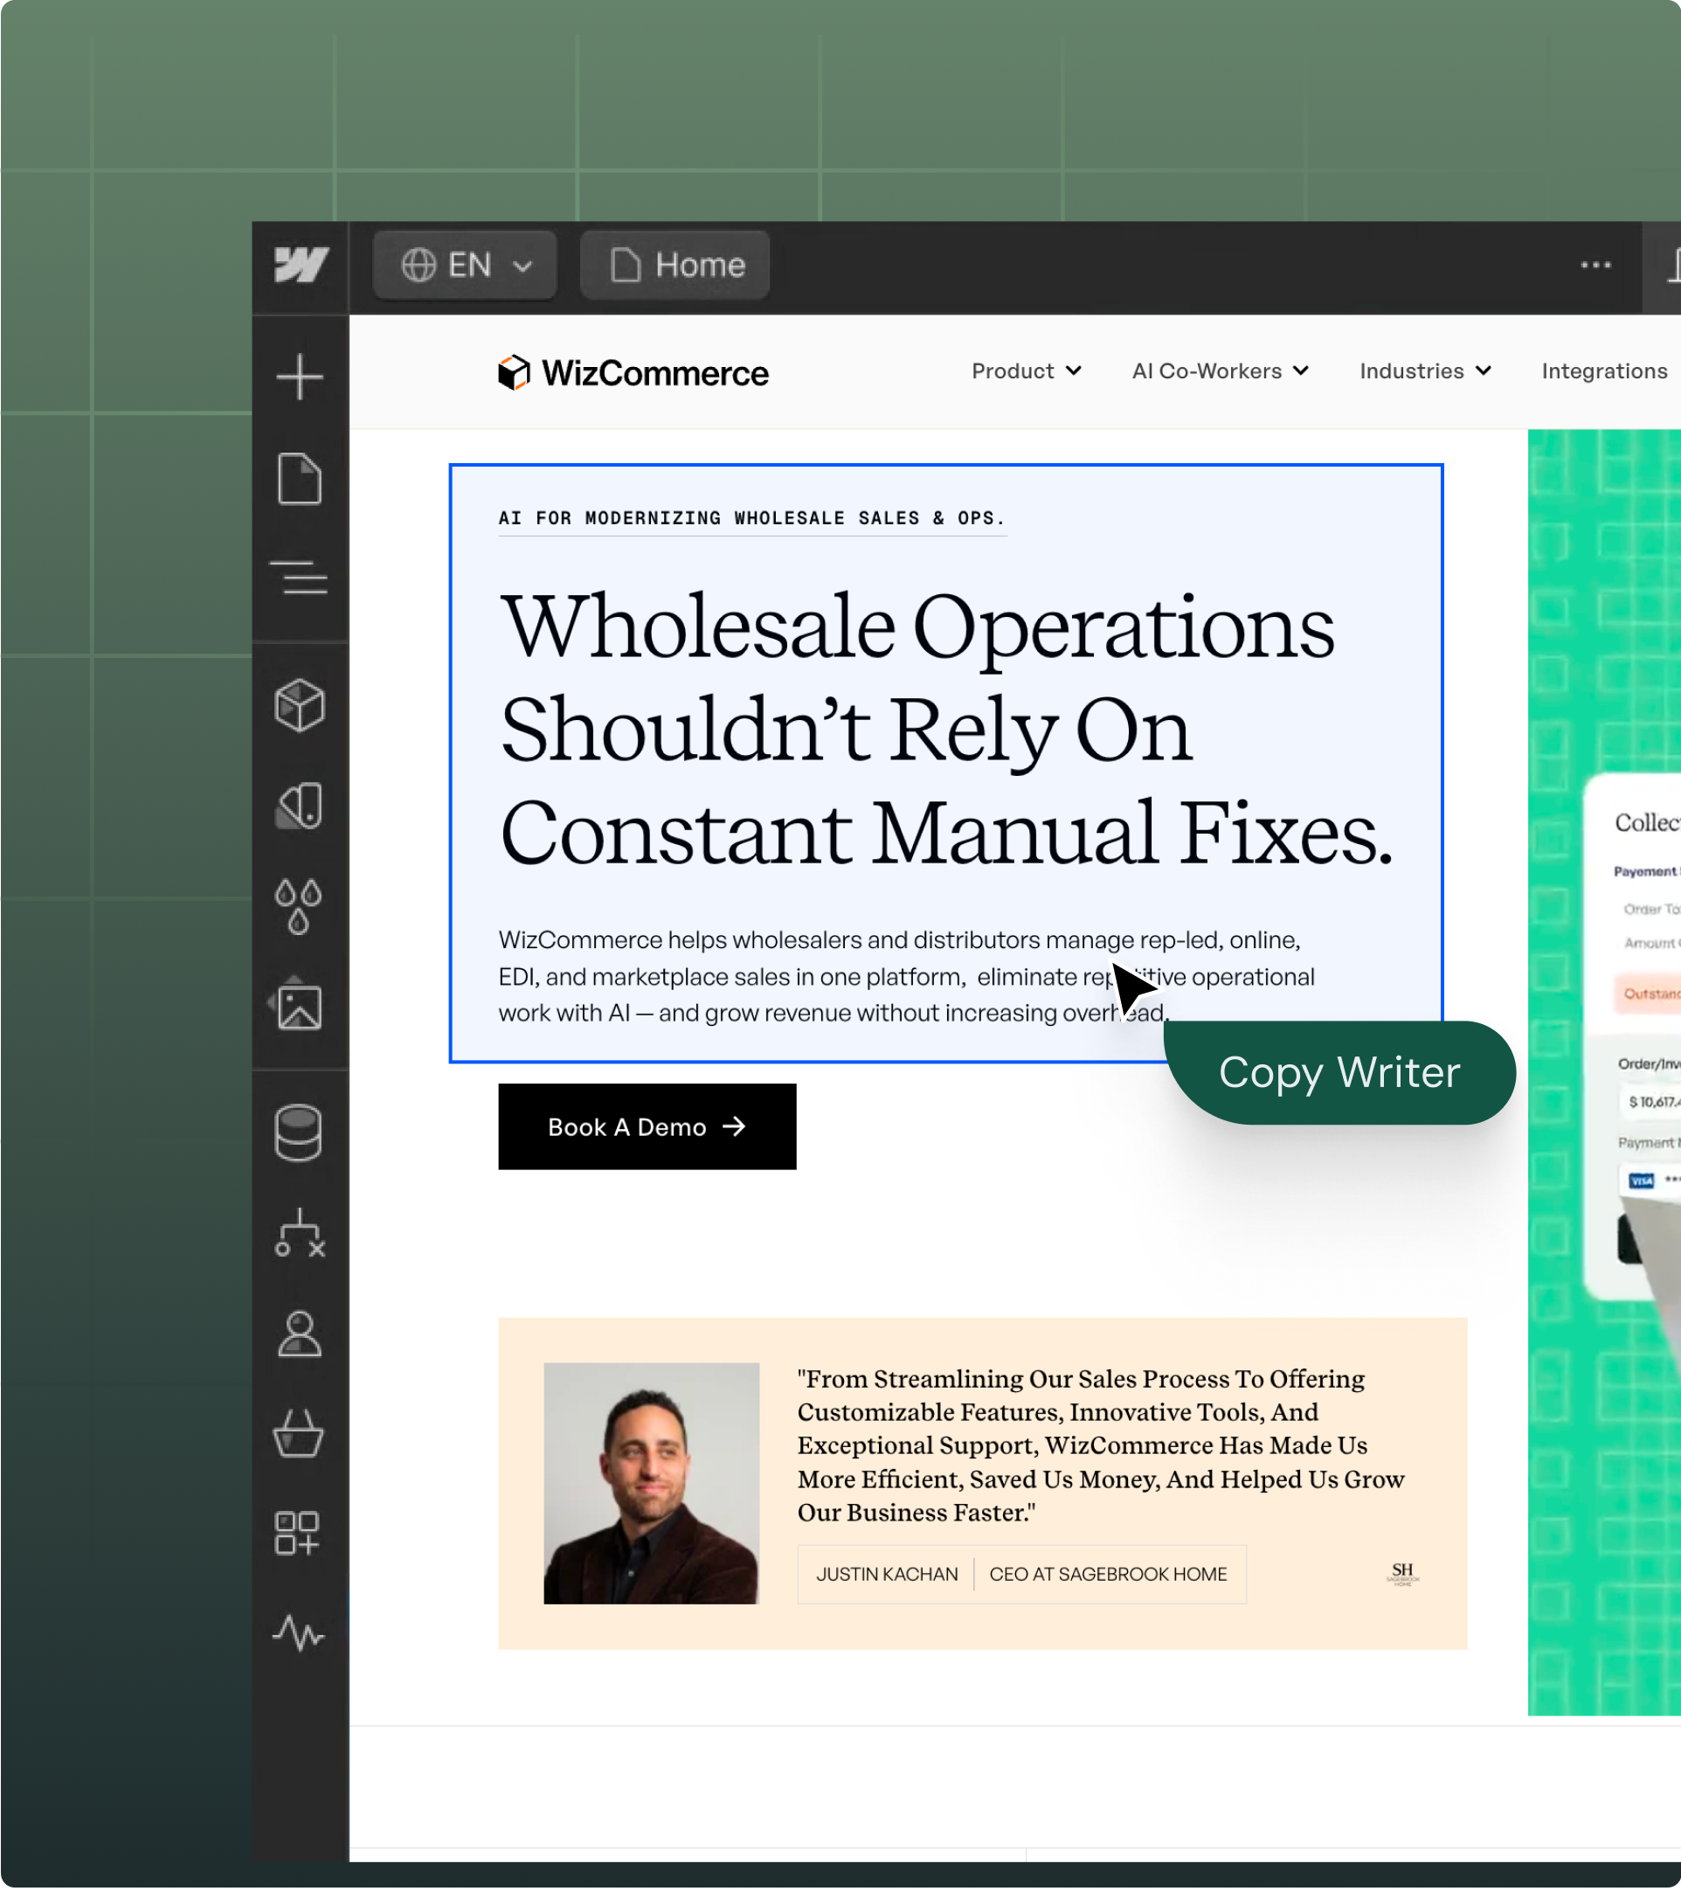This screenshot has height=1898, width=1681.
Task: Open the Pages panel icon
Action: [x=300, y=479]
